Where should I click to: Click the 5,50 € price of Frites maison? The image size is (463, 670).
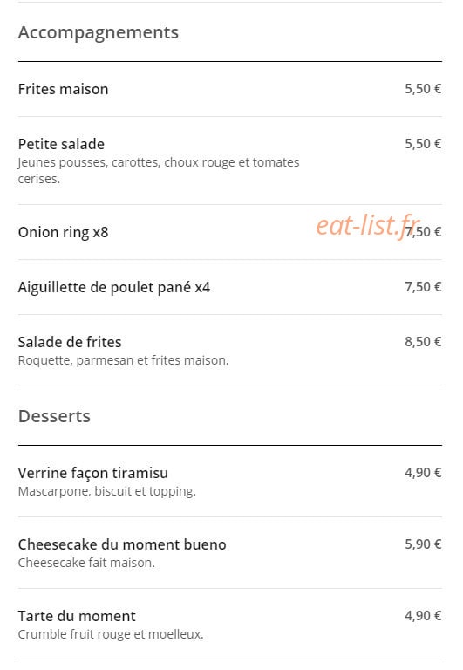(423, 89)
